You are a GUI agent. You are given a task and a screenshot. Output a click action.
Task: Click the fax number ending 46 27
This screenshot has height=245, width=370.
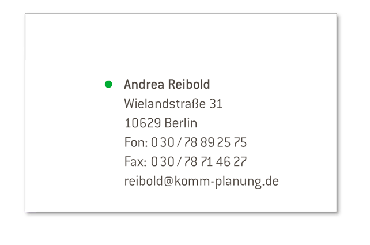(x=199, y=162)
